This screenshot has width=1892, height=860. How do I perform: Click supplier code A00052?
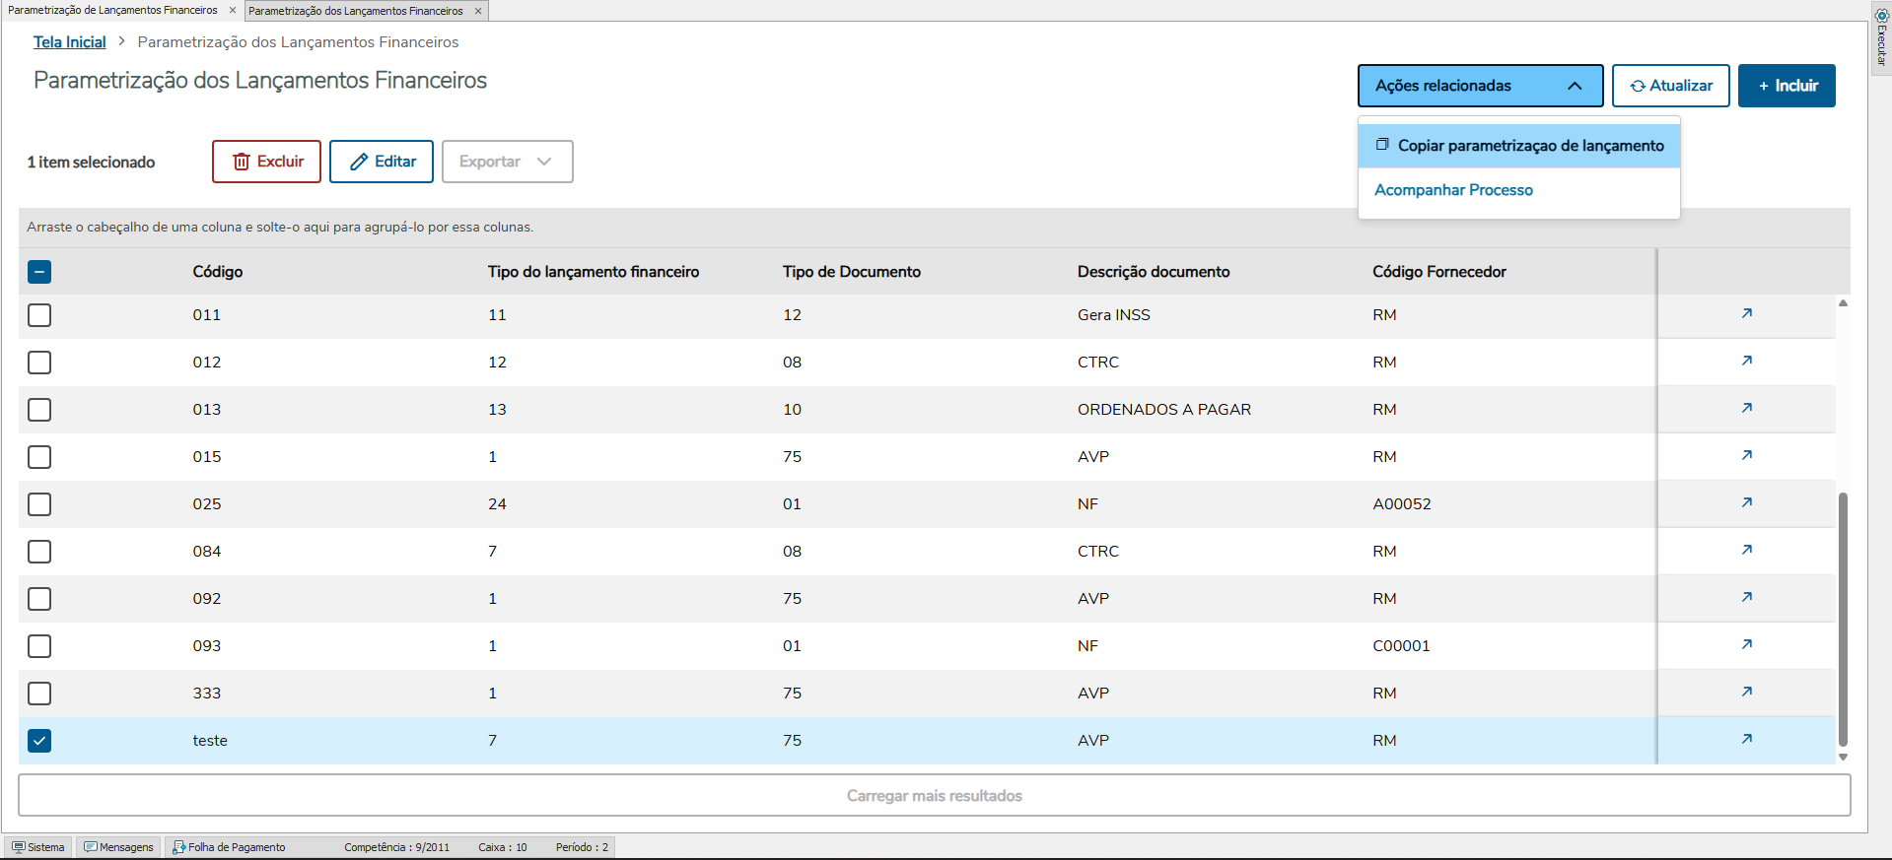1402,504
